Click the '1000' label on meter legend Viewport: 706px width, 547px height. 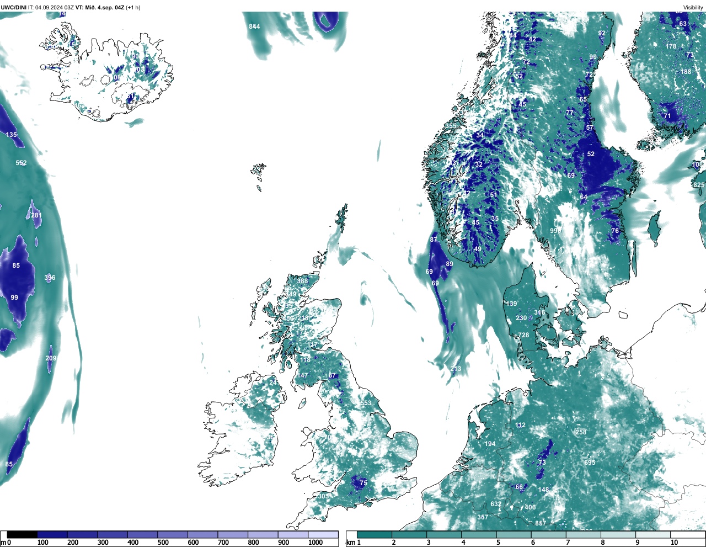click(x=315, y=543)
